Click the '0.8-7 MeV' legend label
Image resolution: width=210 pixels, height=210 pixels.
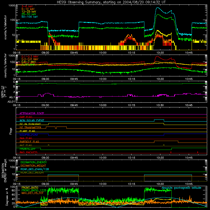coord(29,62)
